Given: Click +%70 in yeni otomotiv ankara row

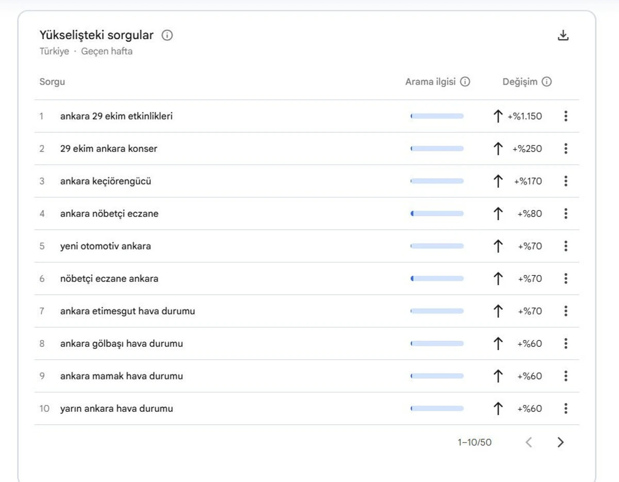Looking at the screenshot, I should pyautogui.click(x=530, y=246).
